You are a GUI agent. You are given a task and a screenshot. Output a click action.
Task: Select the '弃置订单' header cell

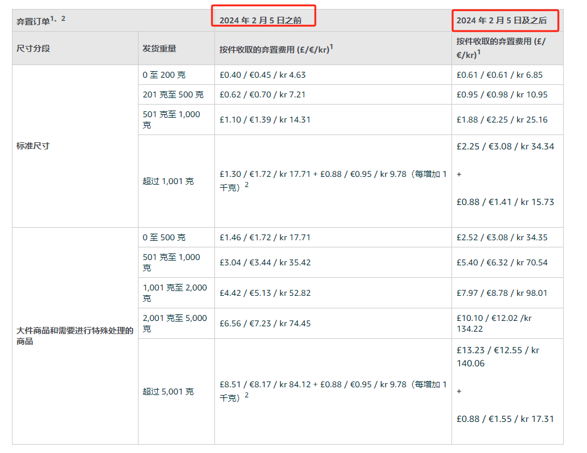(39, 19)
